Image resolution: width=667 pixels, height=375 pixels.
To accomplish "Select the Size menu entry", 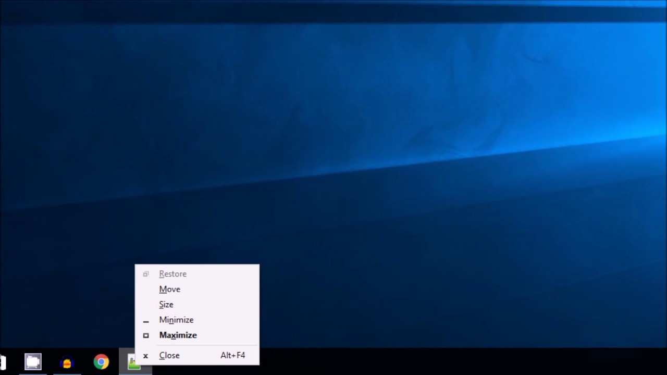I will click(x=197, y=304).
